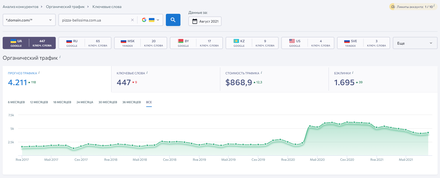Clear the domain field with X icon
This screenshot has width=440, height=178.
132,20
